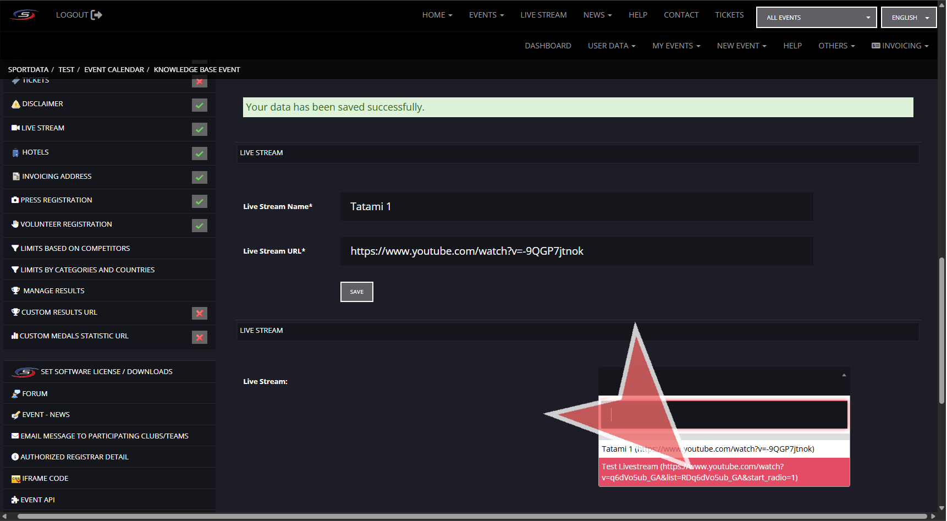Open the All Events dropdown
947x521 pixels.
816,18
